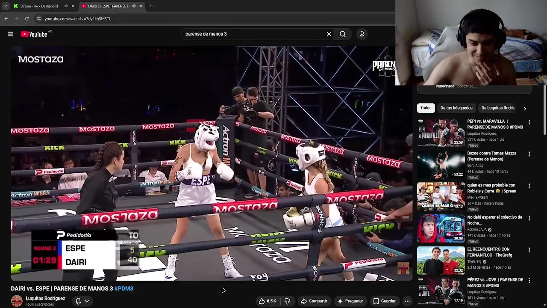Viewport: 547px width, 308px height.
Task: Start voice search with the microphone icon
Action: (362, 34)
